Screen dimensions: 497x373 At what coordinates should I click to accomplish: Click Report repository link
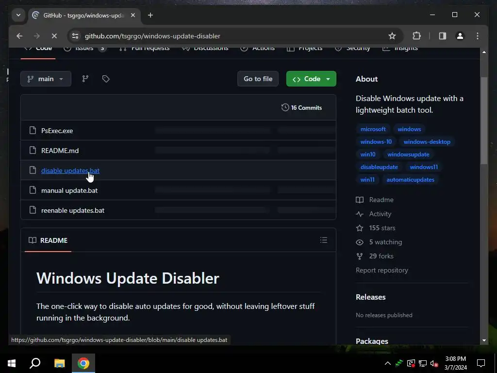pyautogui.click(x=381, y=270)
